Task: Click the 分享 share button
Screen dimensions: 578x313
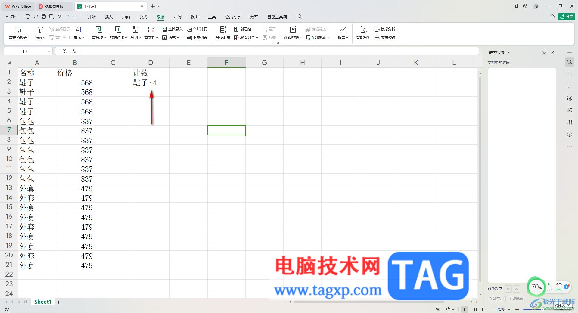Action: [x=567, y=17]
